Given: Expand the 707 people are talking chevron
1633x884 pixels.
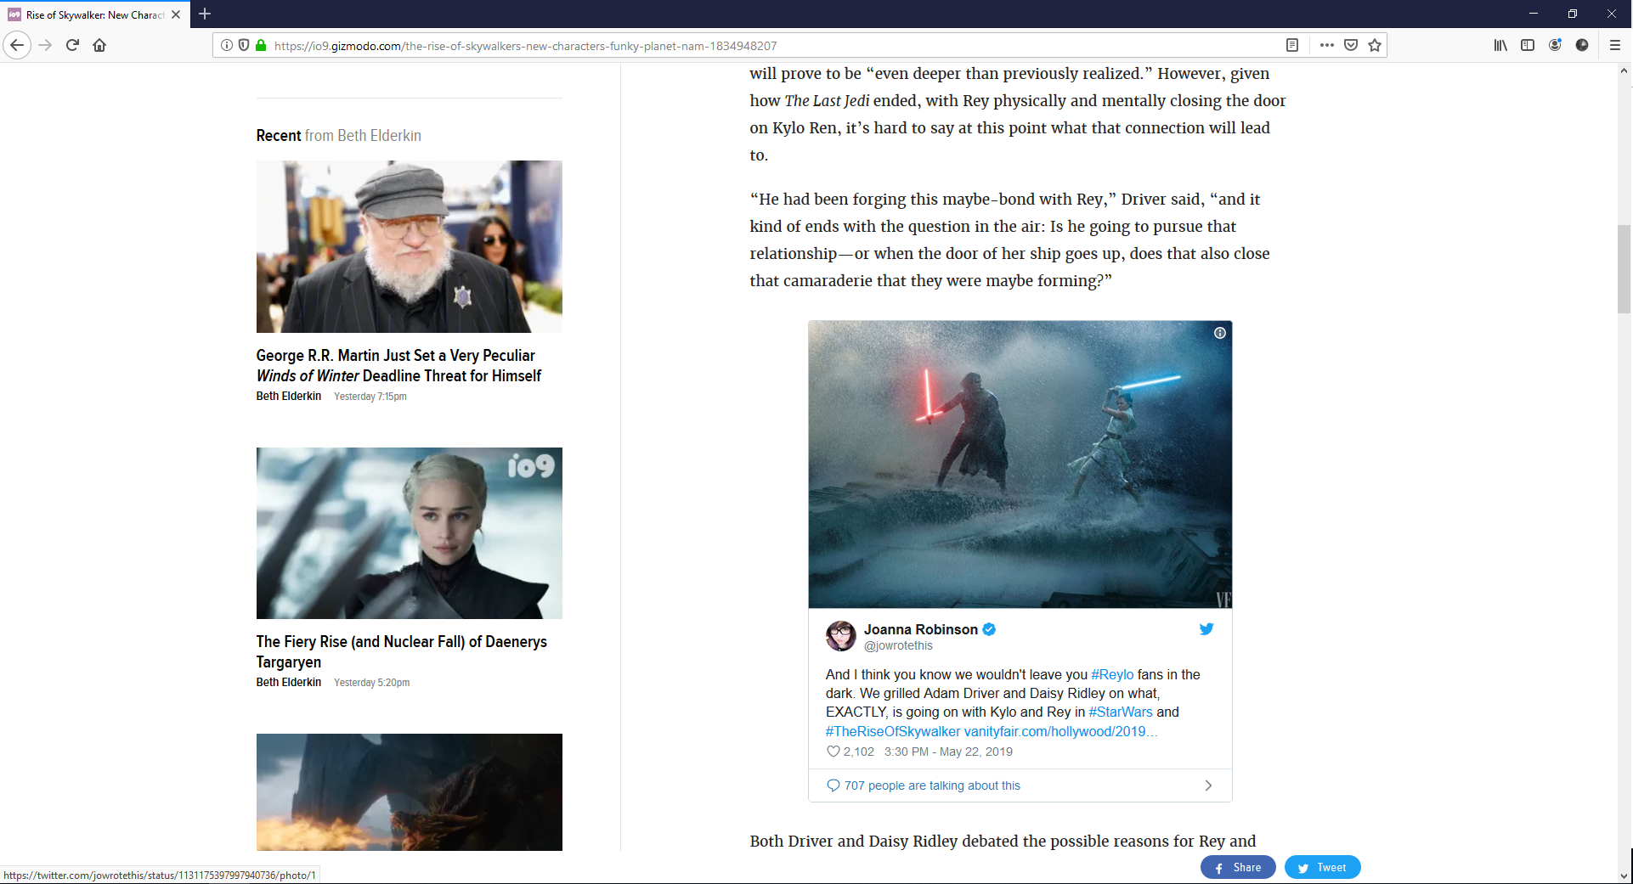Looking at the screenshot, I should pyautogui.click(x=1208, y=785).
